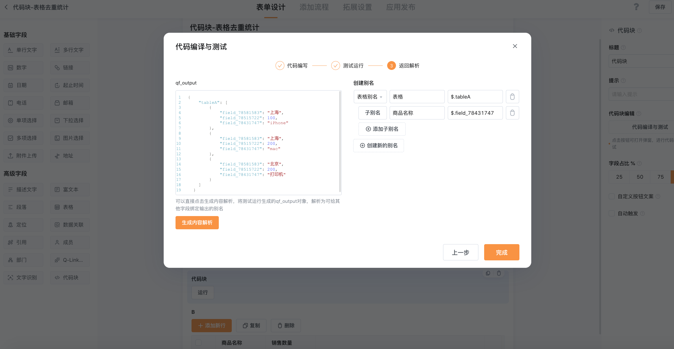Click 上一步 to go back
674x349 pixels.
[x=460, y=252]
